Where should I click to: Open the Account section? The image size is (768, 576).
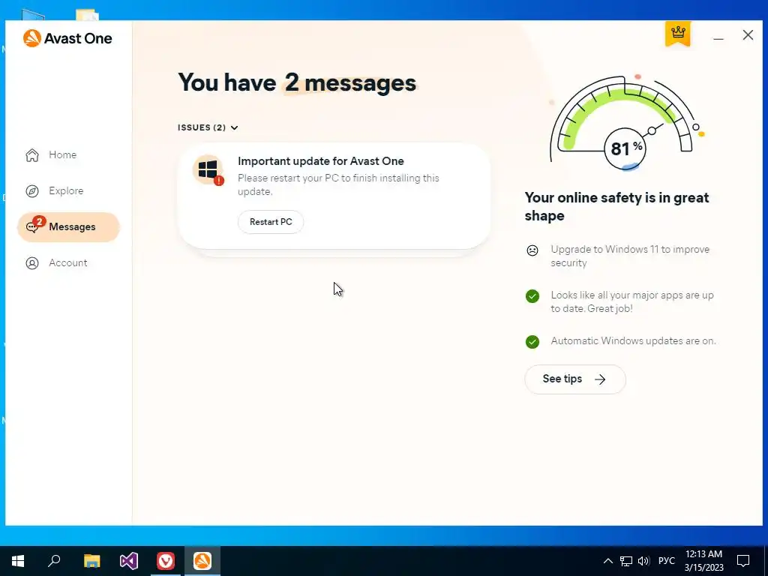(x=56, y=263)
